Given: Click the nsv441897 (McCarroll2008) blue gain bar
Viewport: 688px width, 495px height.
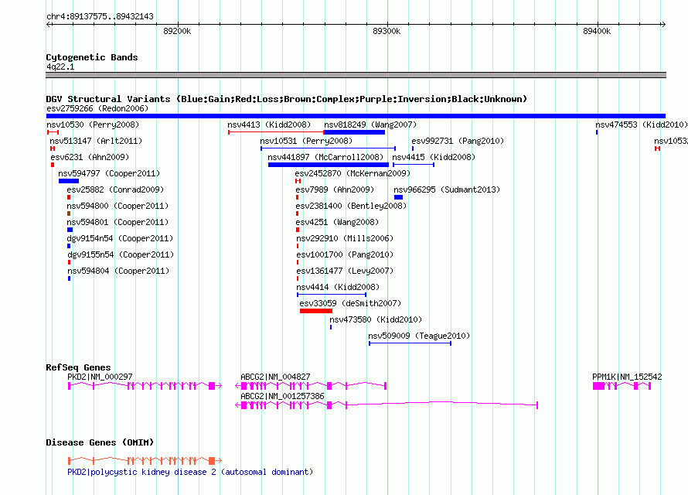Looking at the screenshot, I should [329, 165].
